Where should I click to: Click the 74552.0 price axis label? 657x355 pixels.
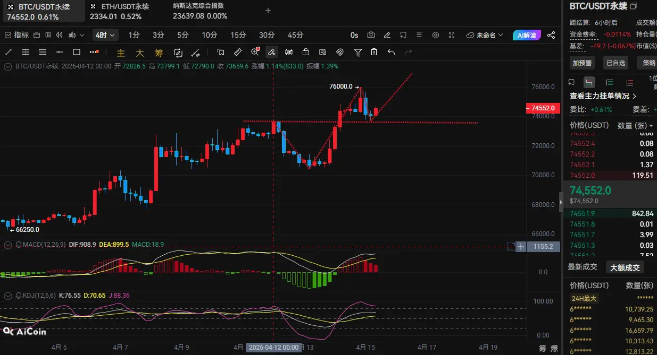click(x=542, y=108)
